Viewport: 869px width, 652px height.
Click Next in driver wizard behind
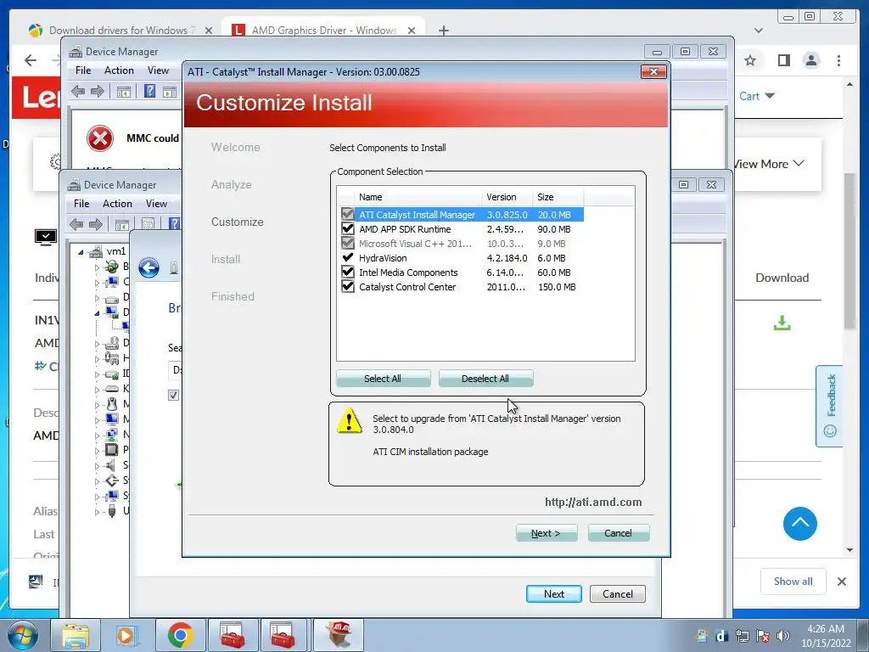pyautogui.click(x=553, y=593)
